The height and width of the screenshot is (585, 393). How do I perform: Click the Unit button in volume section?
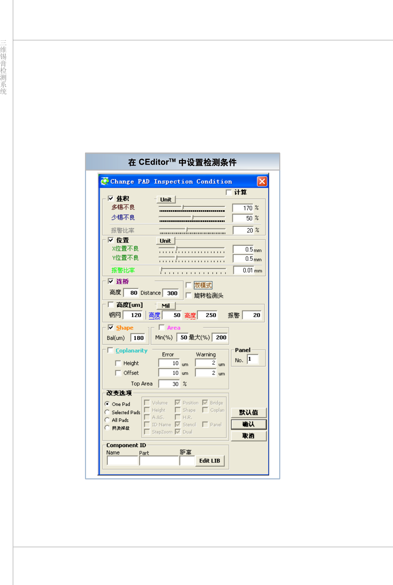tap(166, 199)
